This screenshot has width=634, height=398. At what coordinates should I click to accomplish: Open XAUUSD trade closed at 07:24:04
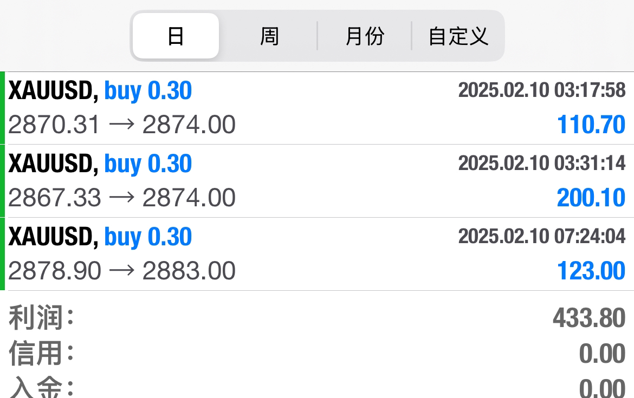point(317,254)
